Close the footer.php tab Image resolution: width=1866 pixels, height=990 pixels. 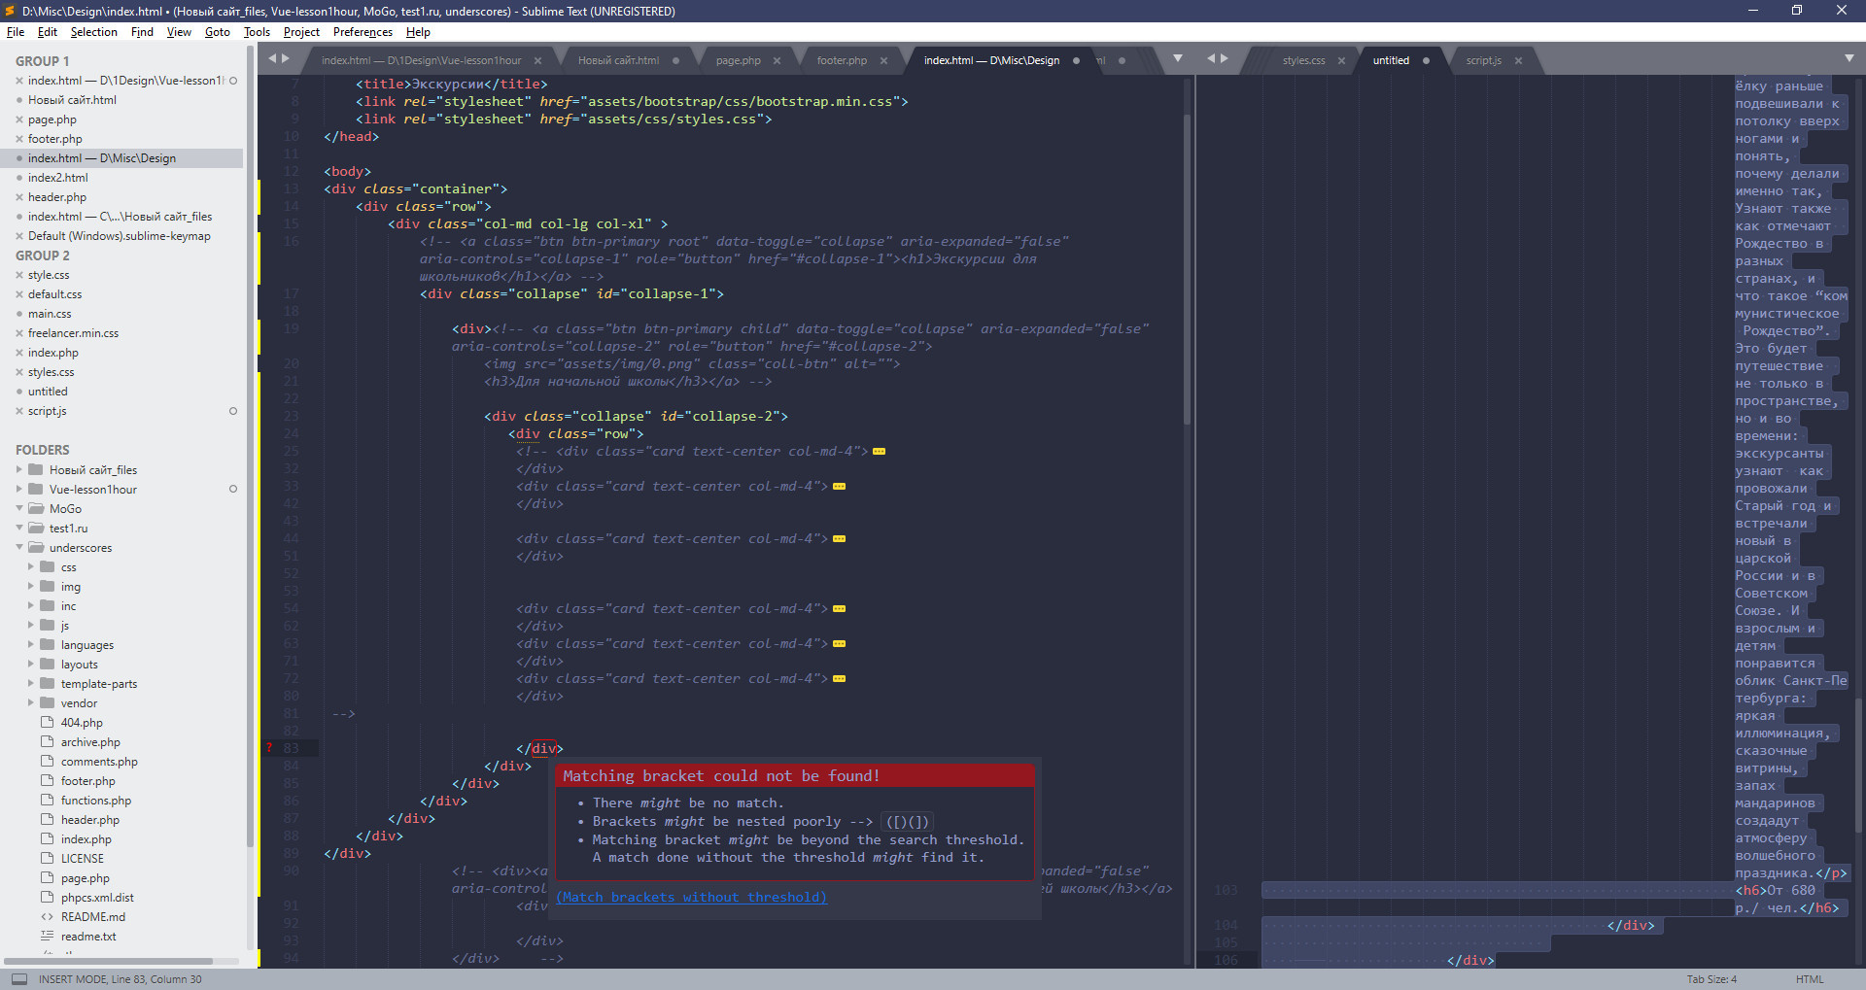pos(883,60)
